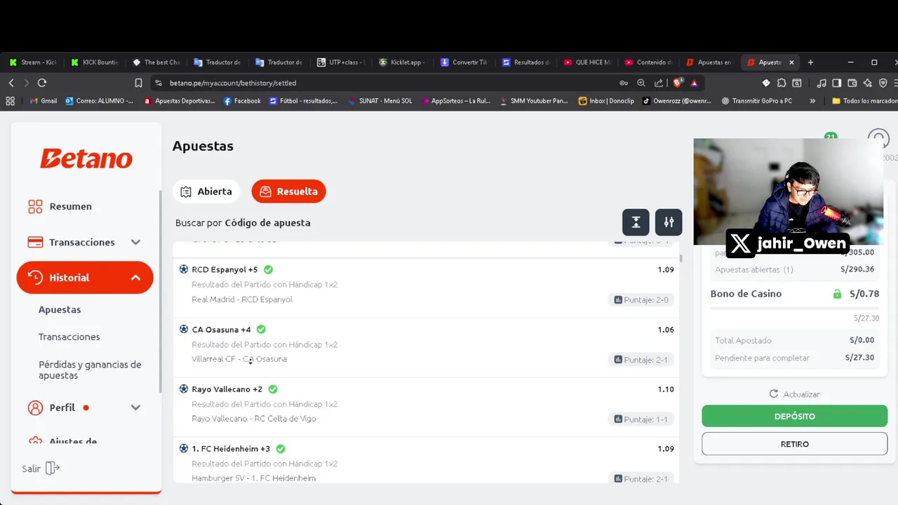Open Transacciones sub-item under Historial
Screen dimensions: 898x505
69,337
